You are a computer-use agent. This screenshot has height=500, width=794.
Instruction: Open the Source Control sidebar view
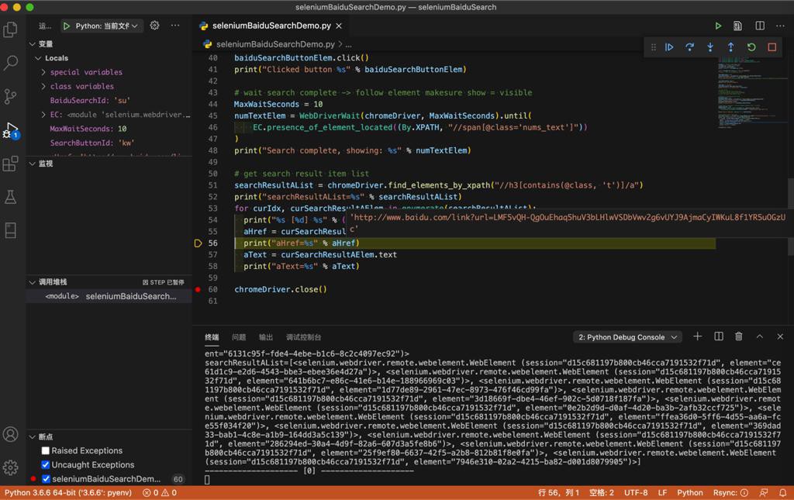pos(11,96)
